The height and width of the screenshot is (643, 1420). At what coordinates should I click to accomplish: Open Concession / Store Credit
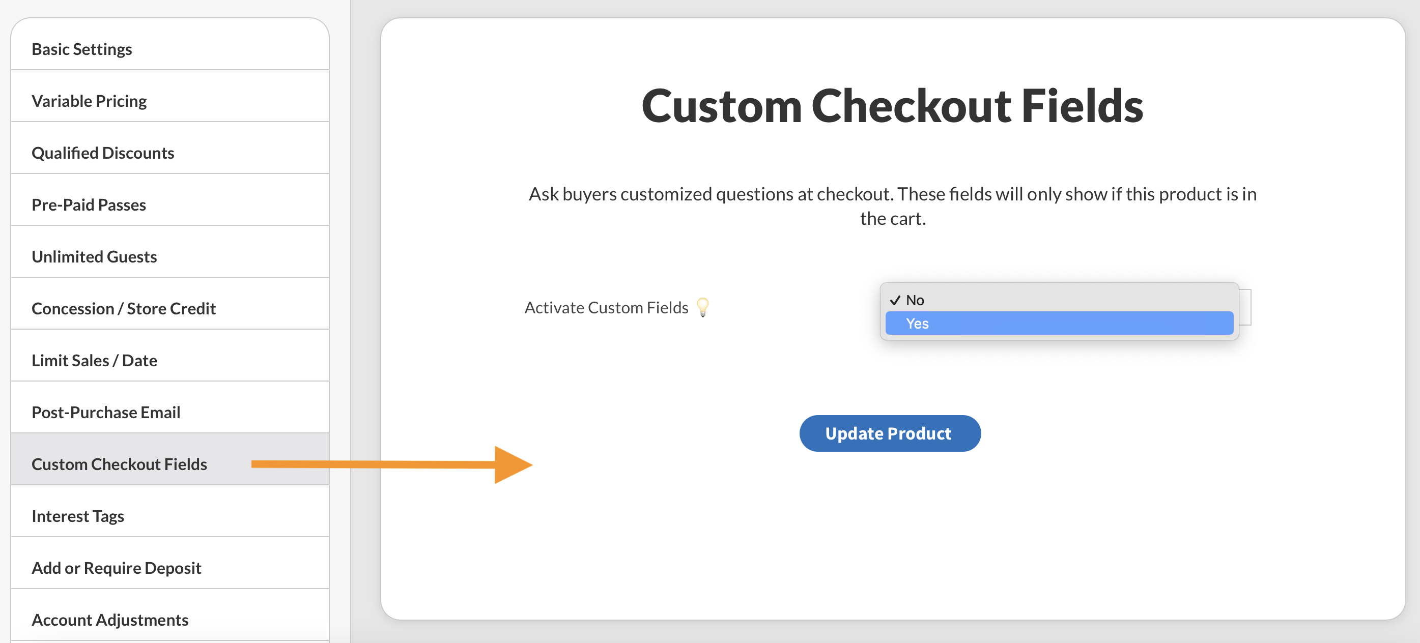tap(124, 308)
